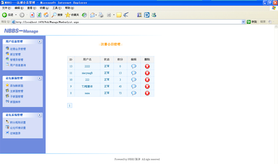Open the 工具(T) menu
The width and height of the screenshot is (278, 164).
coord(57,8)
